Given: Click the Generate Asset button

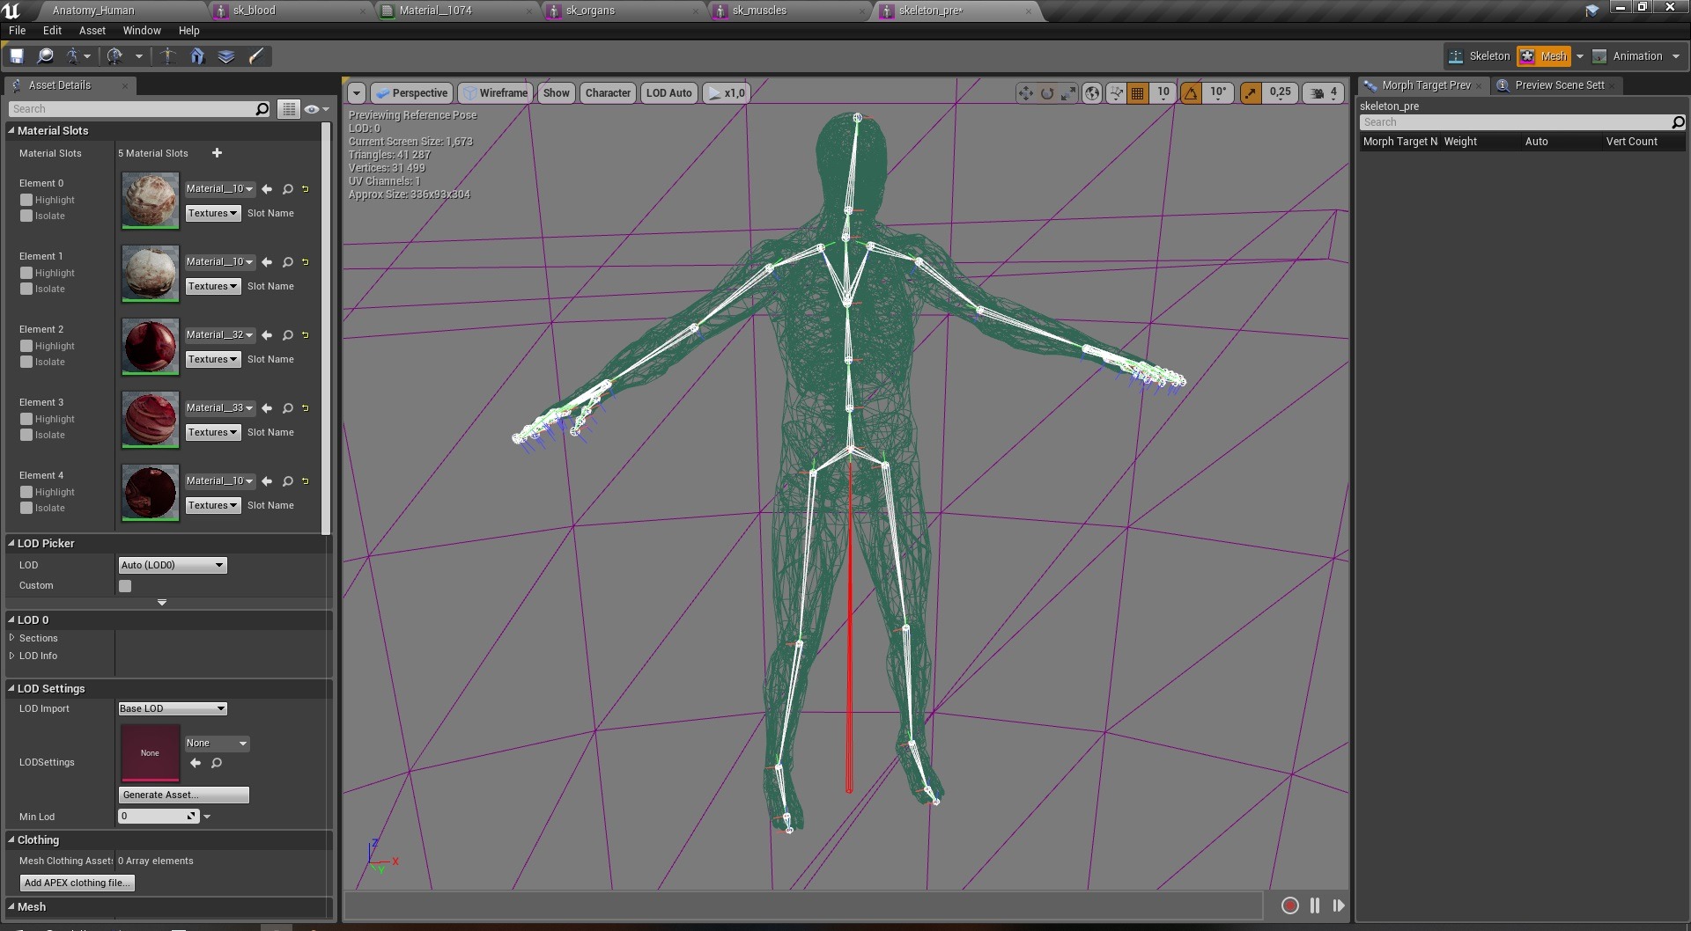Looking at the screenshot, I should (184, 795).
